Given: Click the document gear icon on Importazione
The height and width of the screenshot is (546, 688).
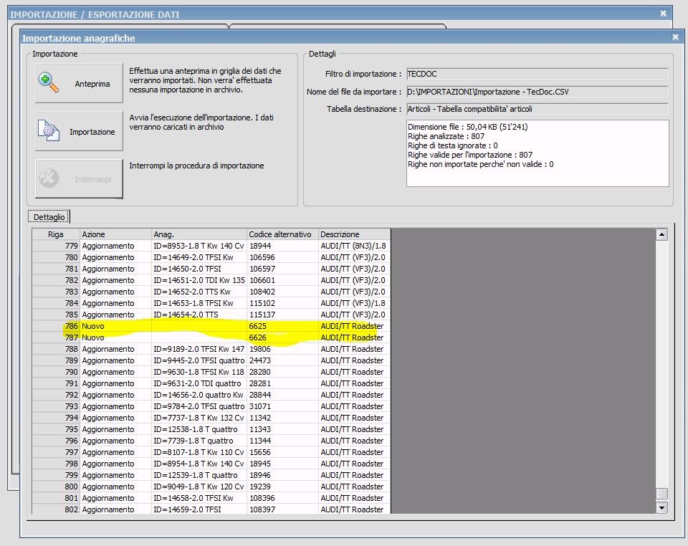Looking at the screenshot, I should click(x=49, y=130).
